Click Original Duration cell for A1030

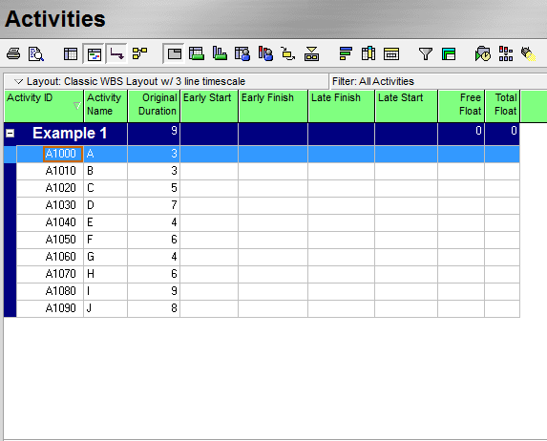(154, 205)
